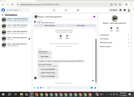134x97 pixels.
Task: Open the Facebook Home icon
Action: 54,10
